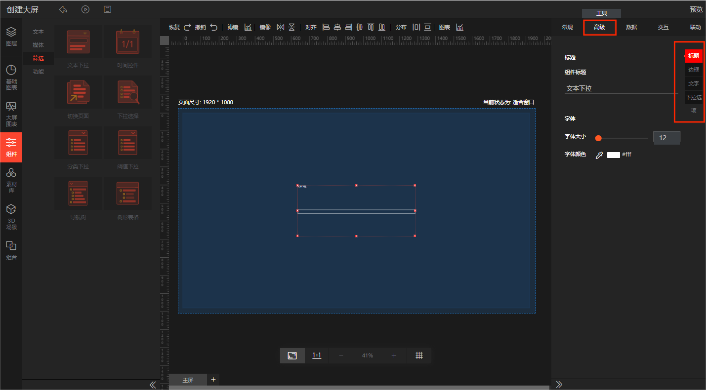Click the 字体大小 slider handle
This screenshot has height=390, width=706.
click(x=598, y=138)
